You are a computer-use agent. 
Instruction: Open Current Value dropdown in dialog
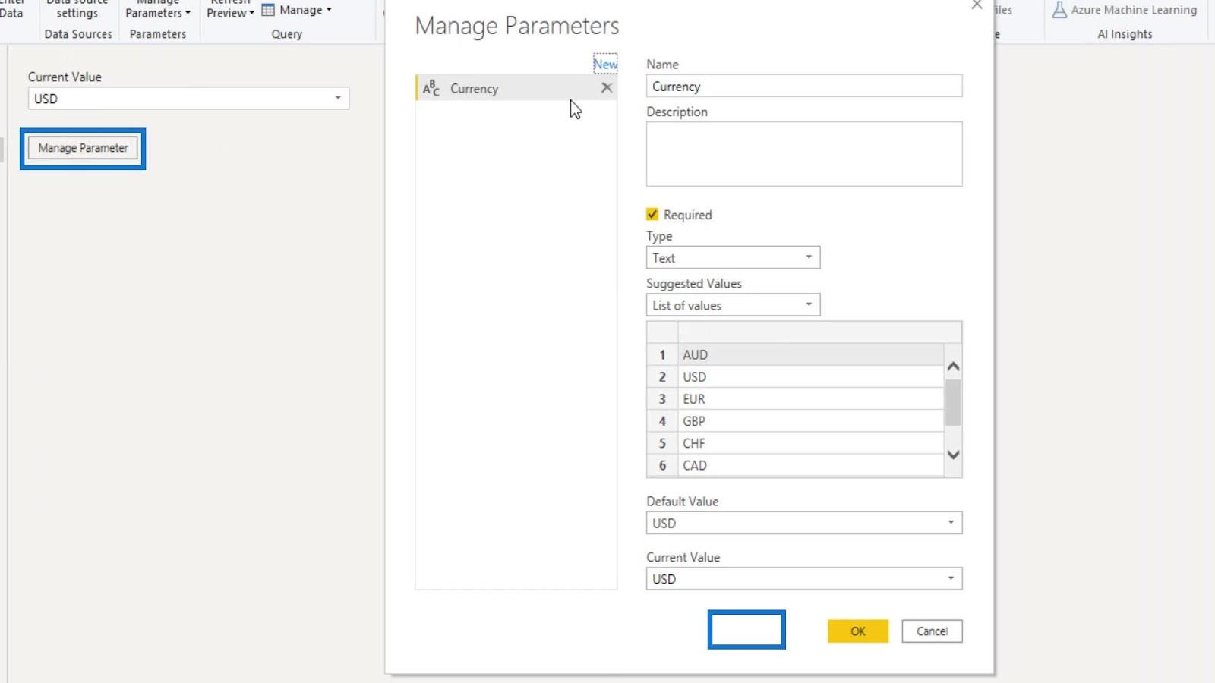pyautogui.click(x=804, y=579)
